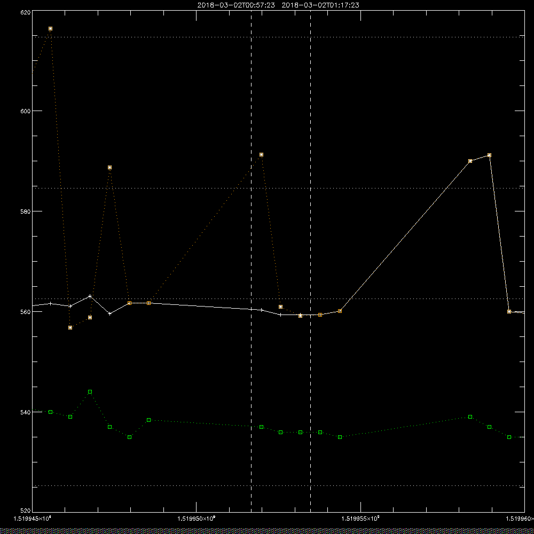Image resolution: width=534 pixels, height=534 pixels.
Task: Pick the white-line point near 590 before the peak
Action: 470,161
